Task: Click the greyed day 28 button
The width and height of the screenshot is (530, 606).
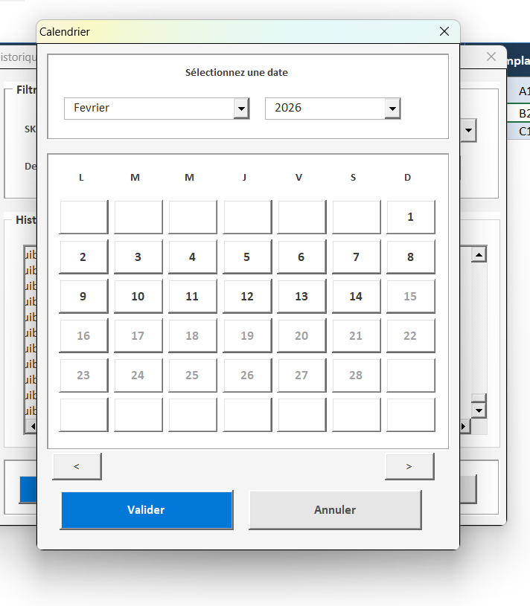Action: [x=357, y=375]
